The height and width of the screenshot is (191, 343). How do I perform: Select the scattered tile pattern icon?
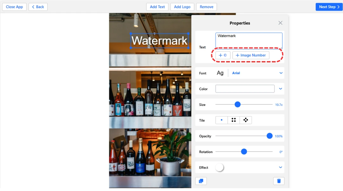[246, 120]
